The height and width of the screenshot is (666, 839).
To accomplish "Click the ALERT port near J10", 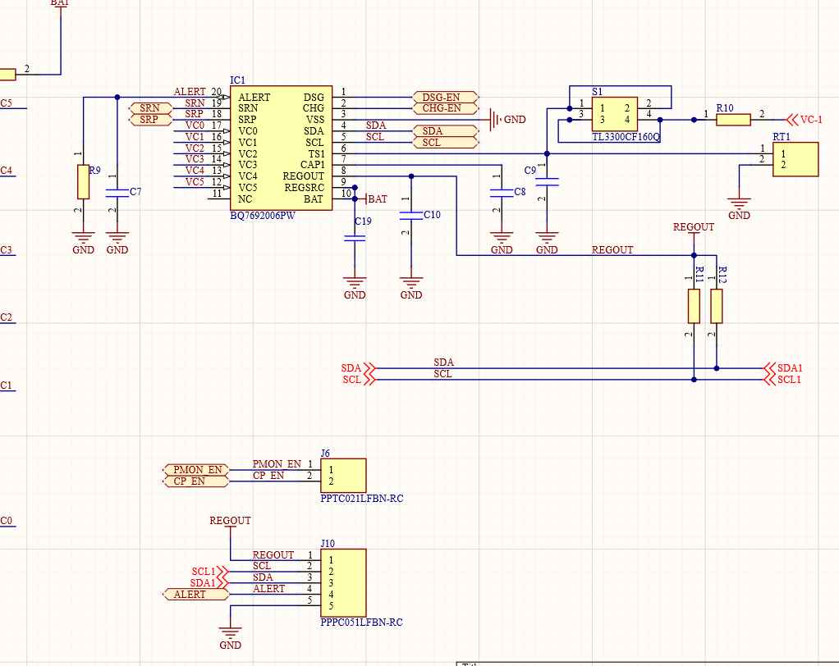I will [x=196, y=595].
